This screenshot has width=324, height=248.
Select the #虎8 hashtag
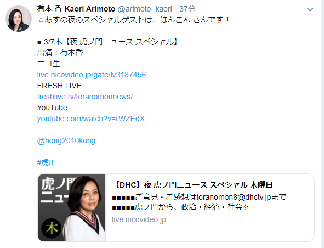[45, 162]
